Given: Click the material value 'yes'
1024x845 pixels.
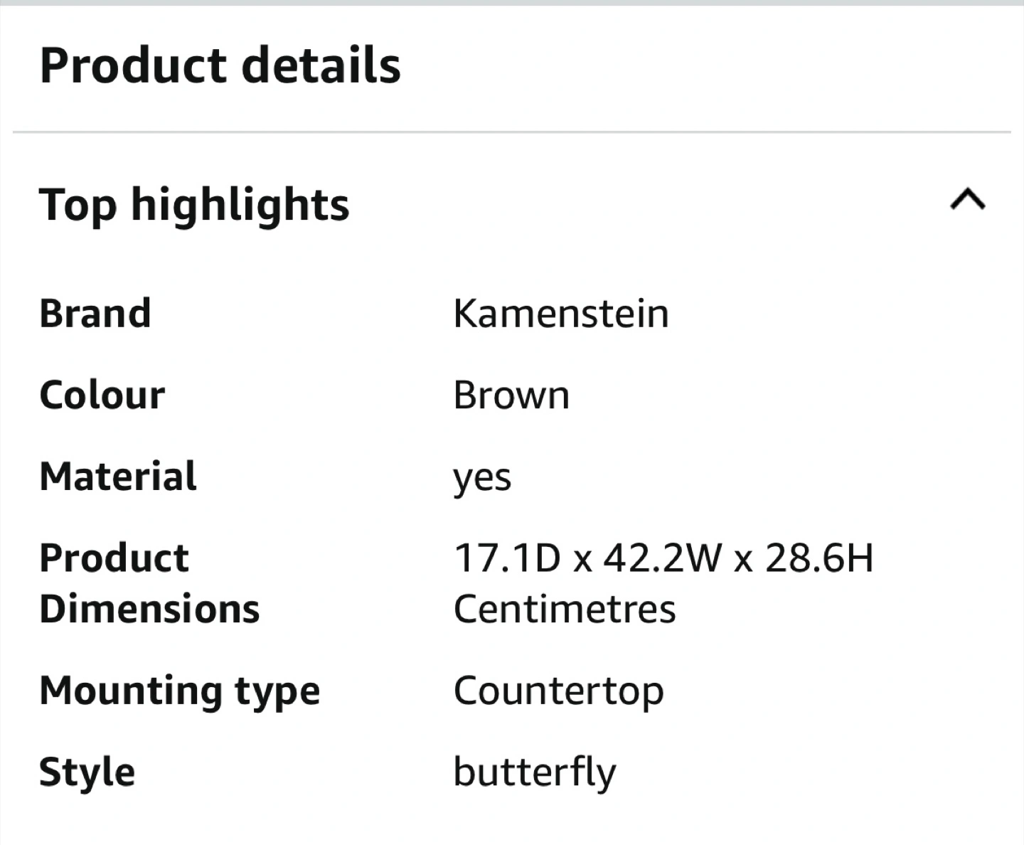Looking at the screenshot, I should (482, 479).
